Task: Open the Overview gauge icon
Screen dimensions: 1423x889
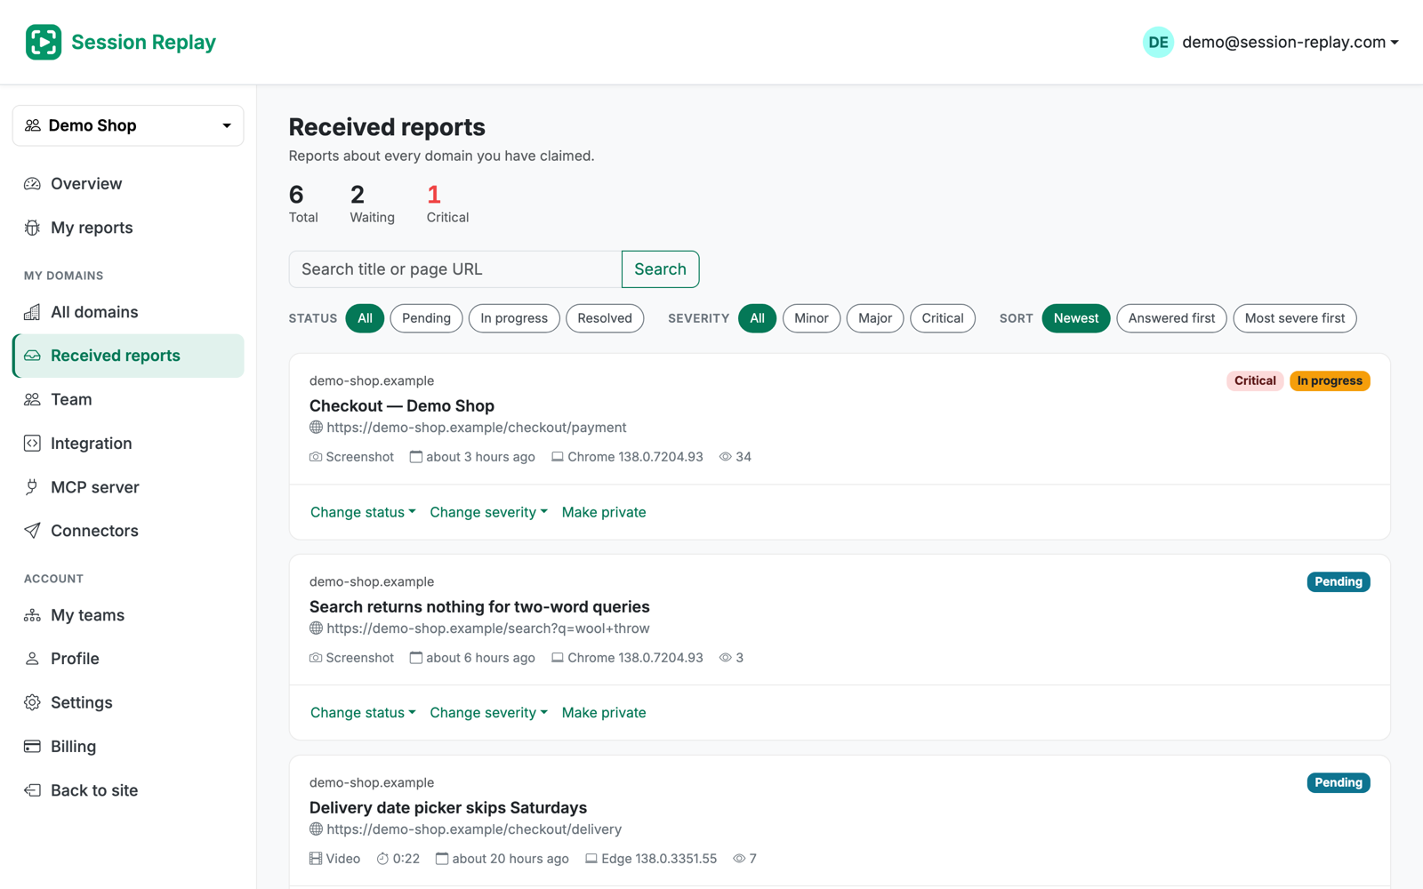Action: tap(32, 184)
